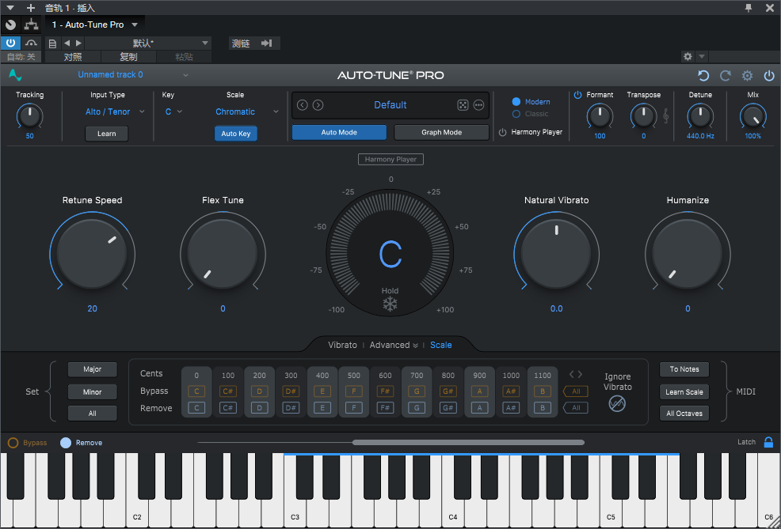Open the Scale Chromatic dropdown

(x=247, y=111)
